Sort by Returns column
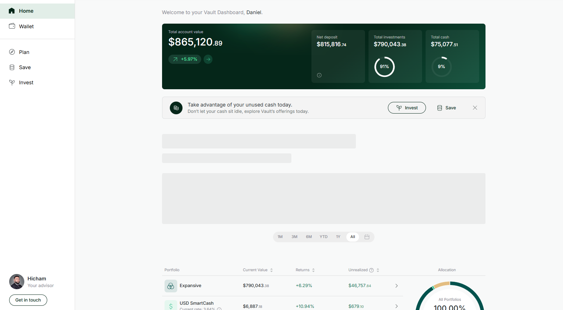This screenshot has height=310, width=563. click(313, 270)
